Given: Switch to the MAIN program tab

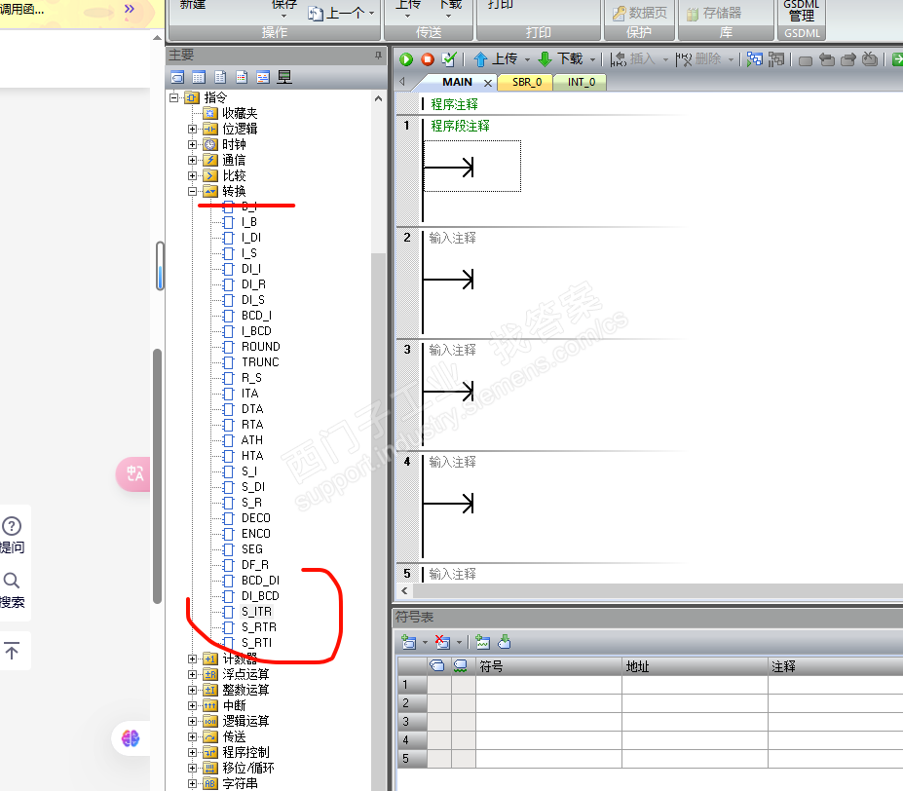Looking at the screenshot, I should tap(457, 83).
